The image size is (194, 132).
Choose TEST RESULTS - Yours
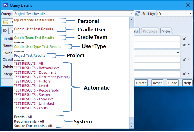[x=31, y=108]
